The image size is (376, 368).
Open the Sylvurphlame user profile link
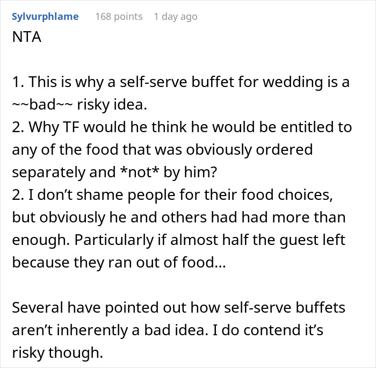click(x=45, y=17)
